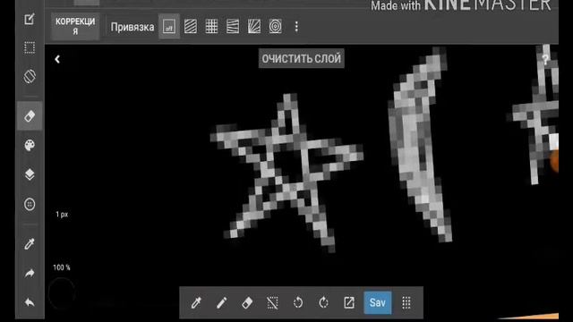
Task: Select eraser in bottom toolbar
Action: pyautogui.click(x=247, y=302)
